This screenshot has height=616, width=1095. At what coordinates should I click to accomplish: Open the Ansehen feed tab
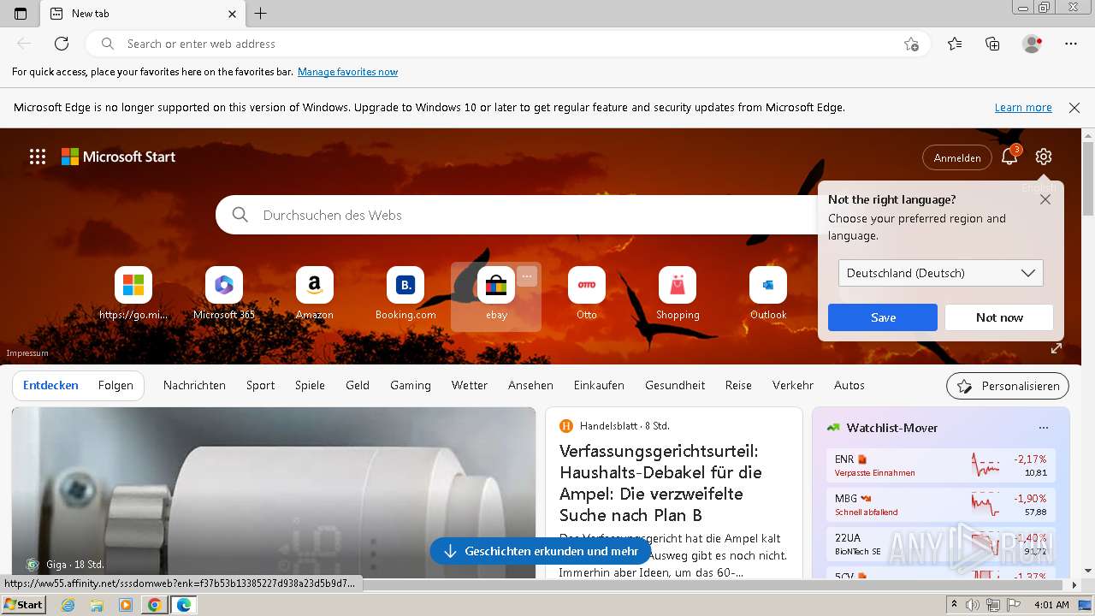(x=530, y=385)
